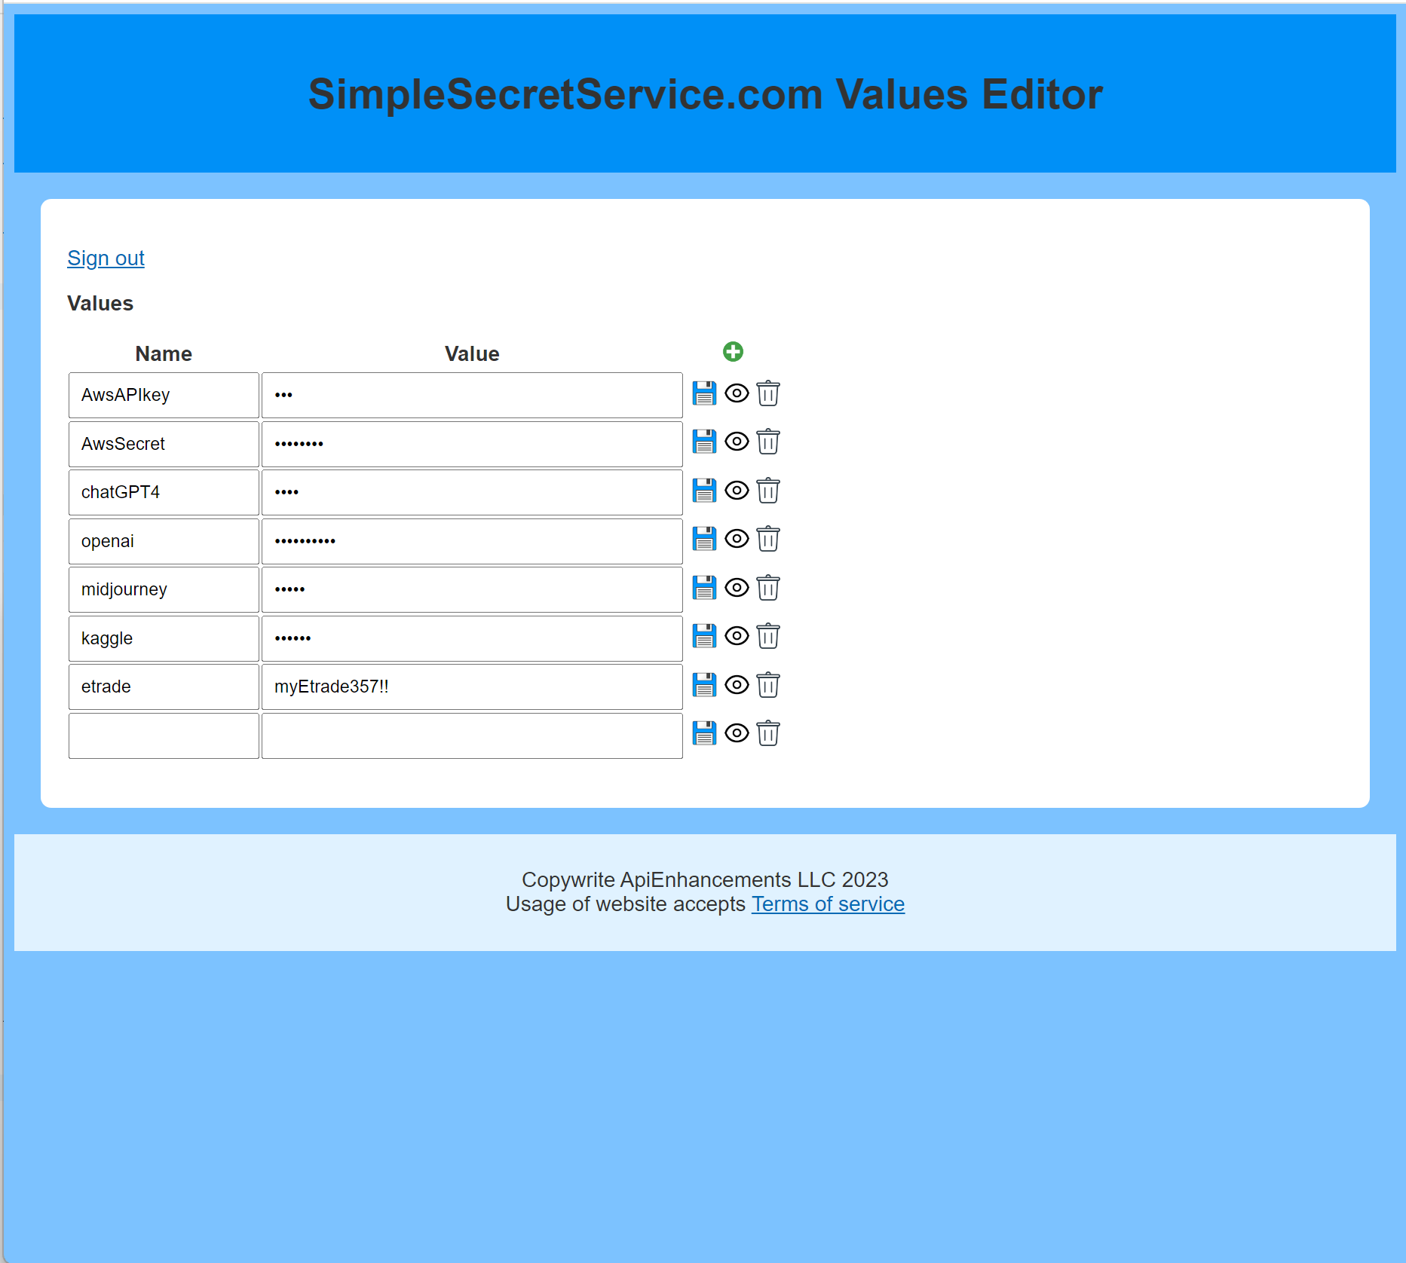Toggle visibility of chatGPT4 value
The height and width of the screenshot is (1263, 1406).
[x=737, y=491]
